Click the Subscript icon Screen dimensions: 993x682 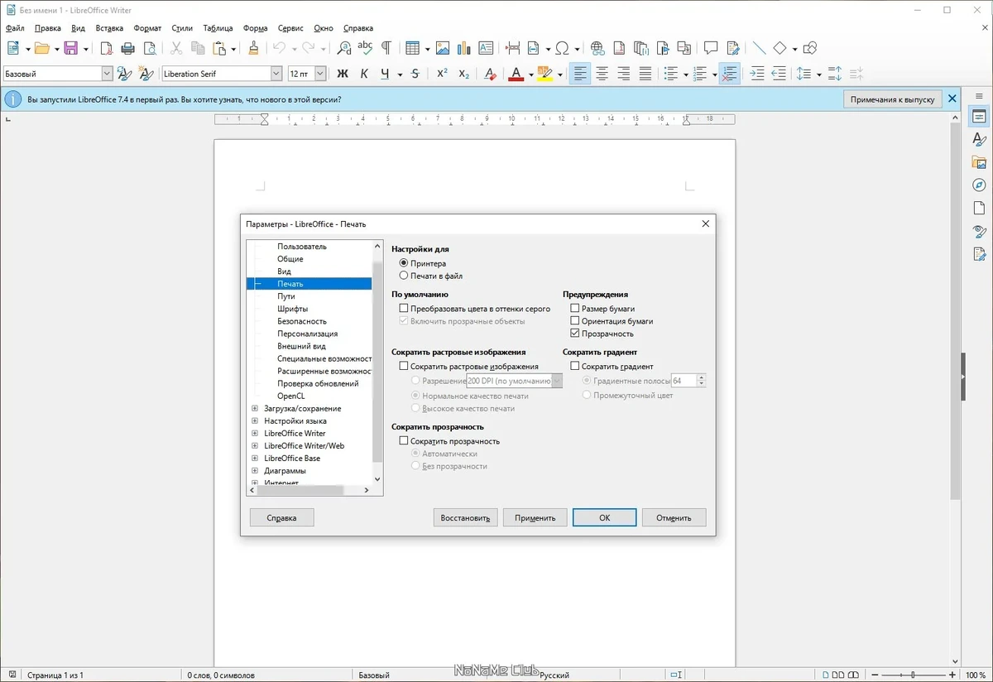pyautogui.click(x=463, y=74)
